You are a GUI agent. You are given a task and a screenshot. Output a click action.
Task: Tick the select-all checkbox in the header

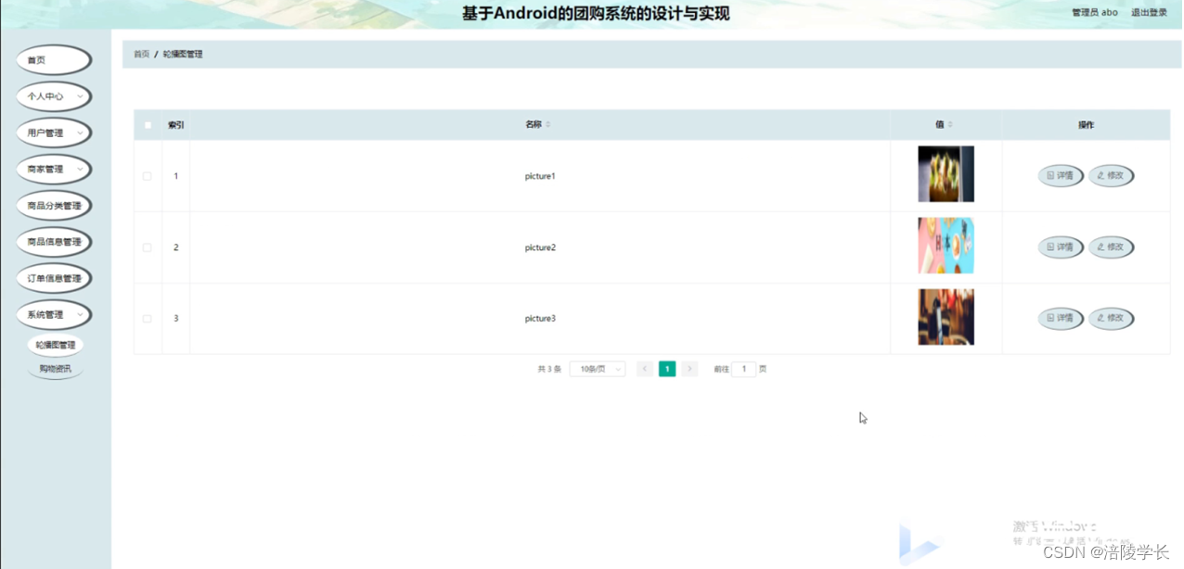click(x=148, y=125)
